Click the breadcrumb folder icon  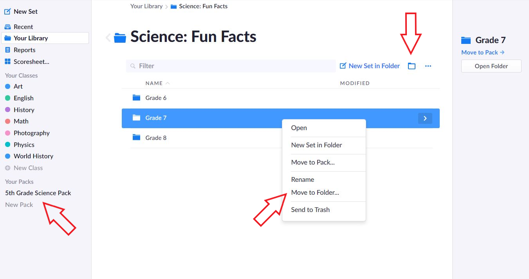pyautogui.click(x=173, y=6)
